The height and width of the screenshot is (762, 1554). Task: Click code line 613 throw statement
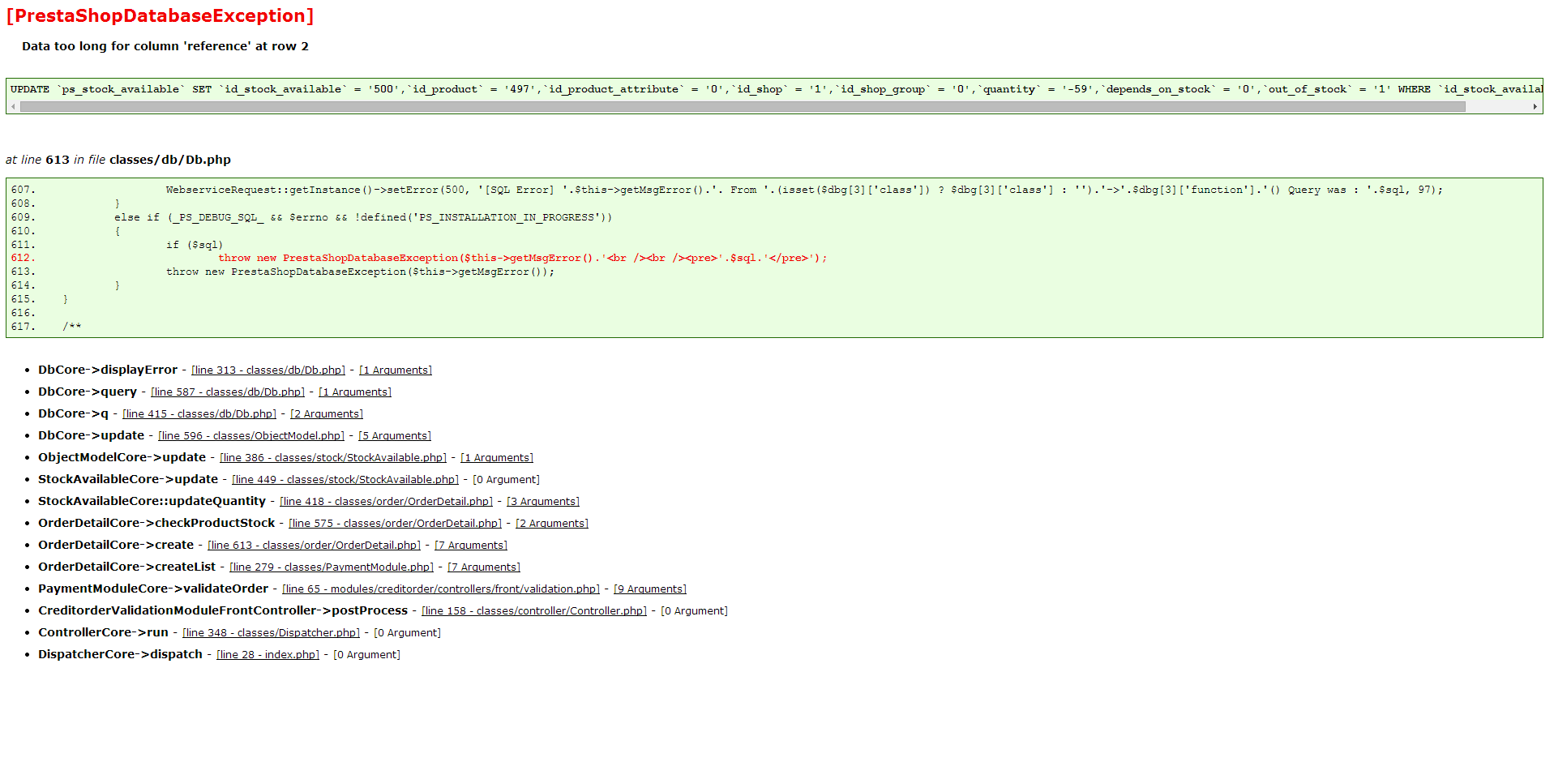[361, 272]
